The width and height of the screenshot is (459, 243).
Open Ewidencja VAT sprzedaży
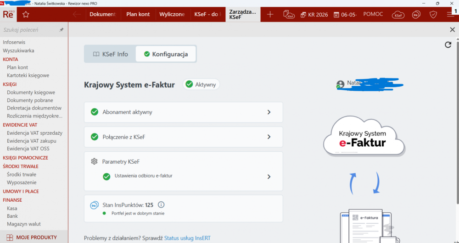tap(34, 133)
